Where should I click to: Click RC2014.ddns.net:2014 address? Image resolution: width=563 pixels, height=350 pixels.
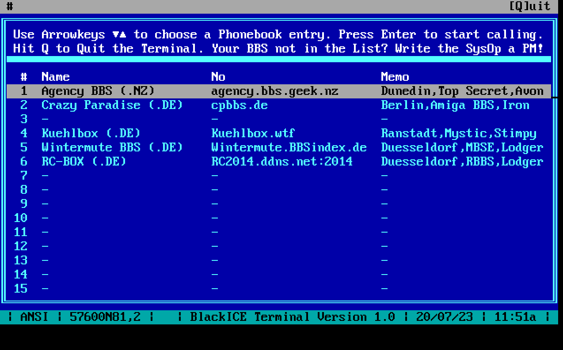[281, 162]
